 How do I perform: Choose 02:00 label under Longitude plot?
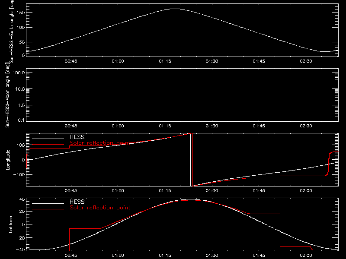click(x=306, y=191)
